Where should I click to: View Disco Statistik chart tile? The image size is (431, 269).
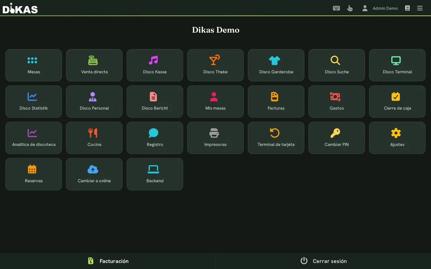tap(34, 102)
